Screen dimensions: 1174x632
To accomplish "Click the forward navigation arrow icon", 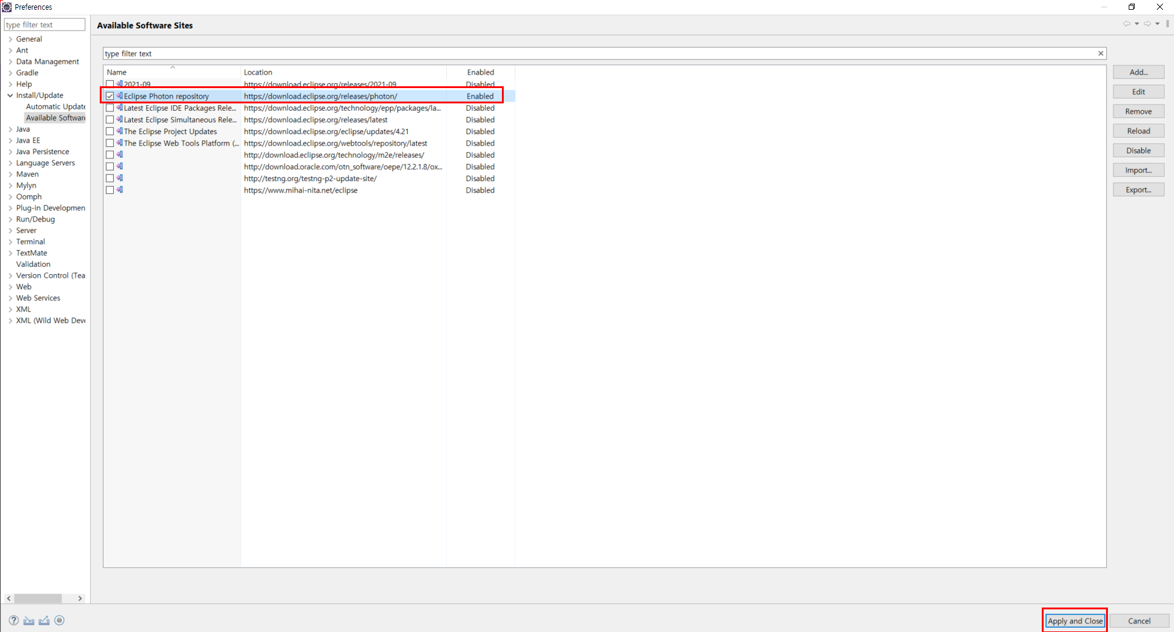I will click(x=1147, y=24).
